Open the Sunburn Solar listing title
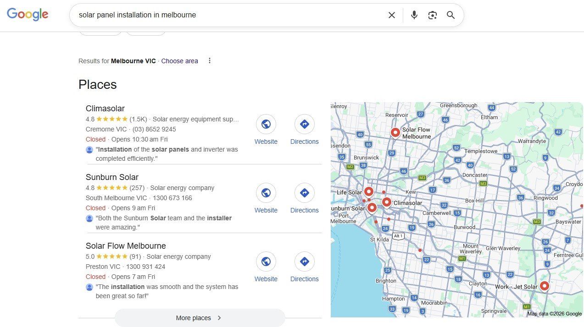 (112, 177)
